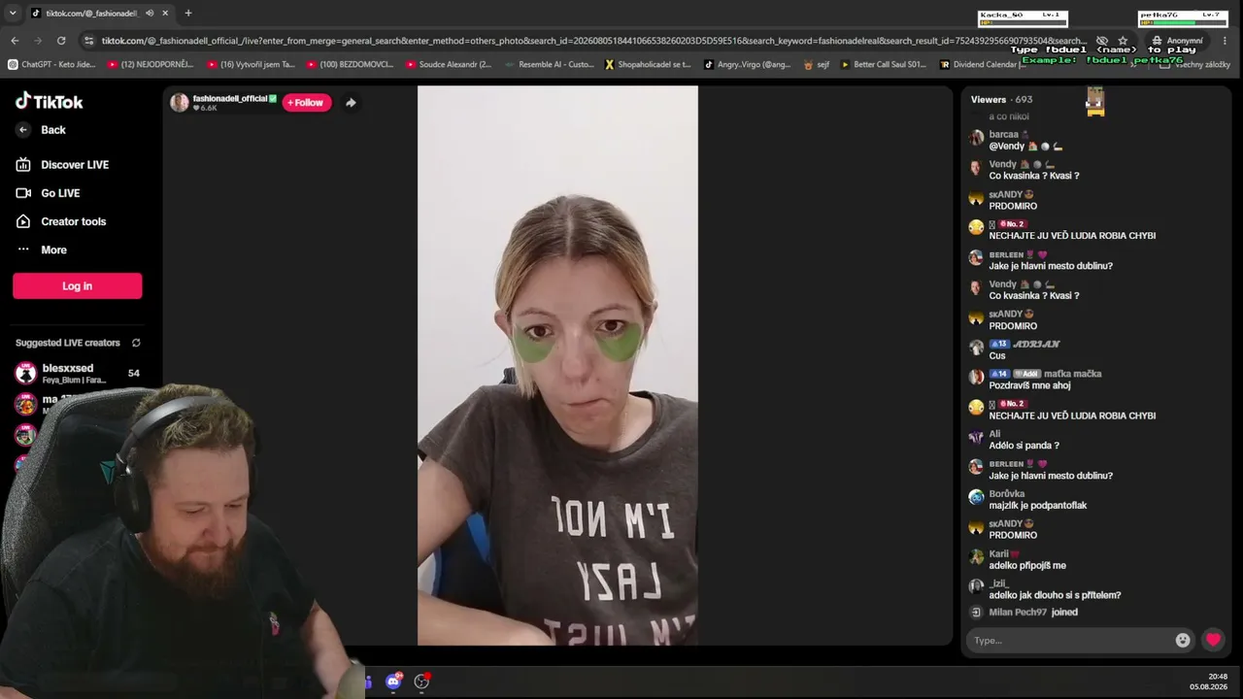
Task: Open the sejf bookmark
Action: click(x=817, y=65)
